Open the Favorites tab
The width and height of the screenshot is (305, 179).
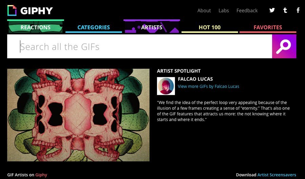point(268,27)
